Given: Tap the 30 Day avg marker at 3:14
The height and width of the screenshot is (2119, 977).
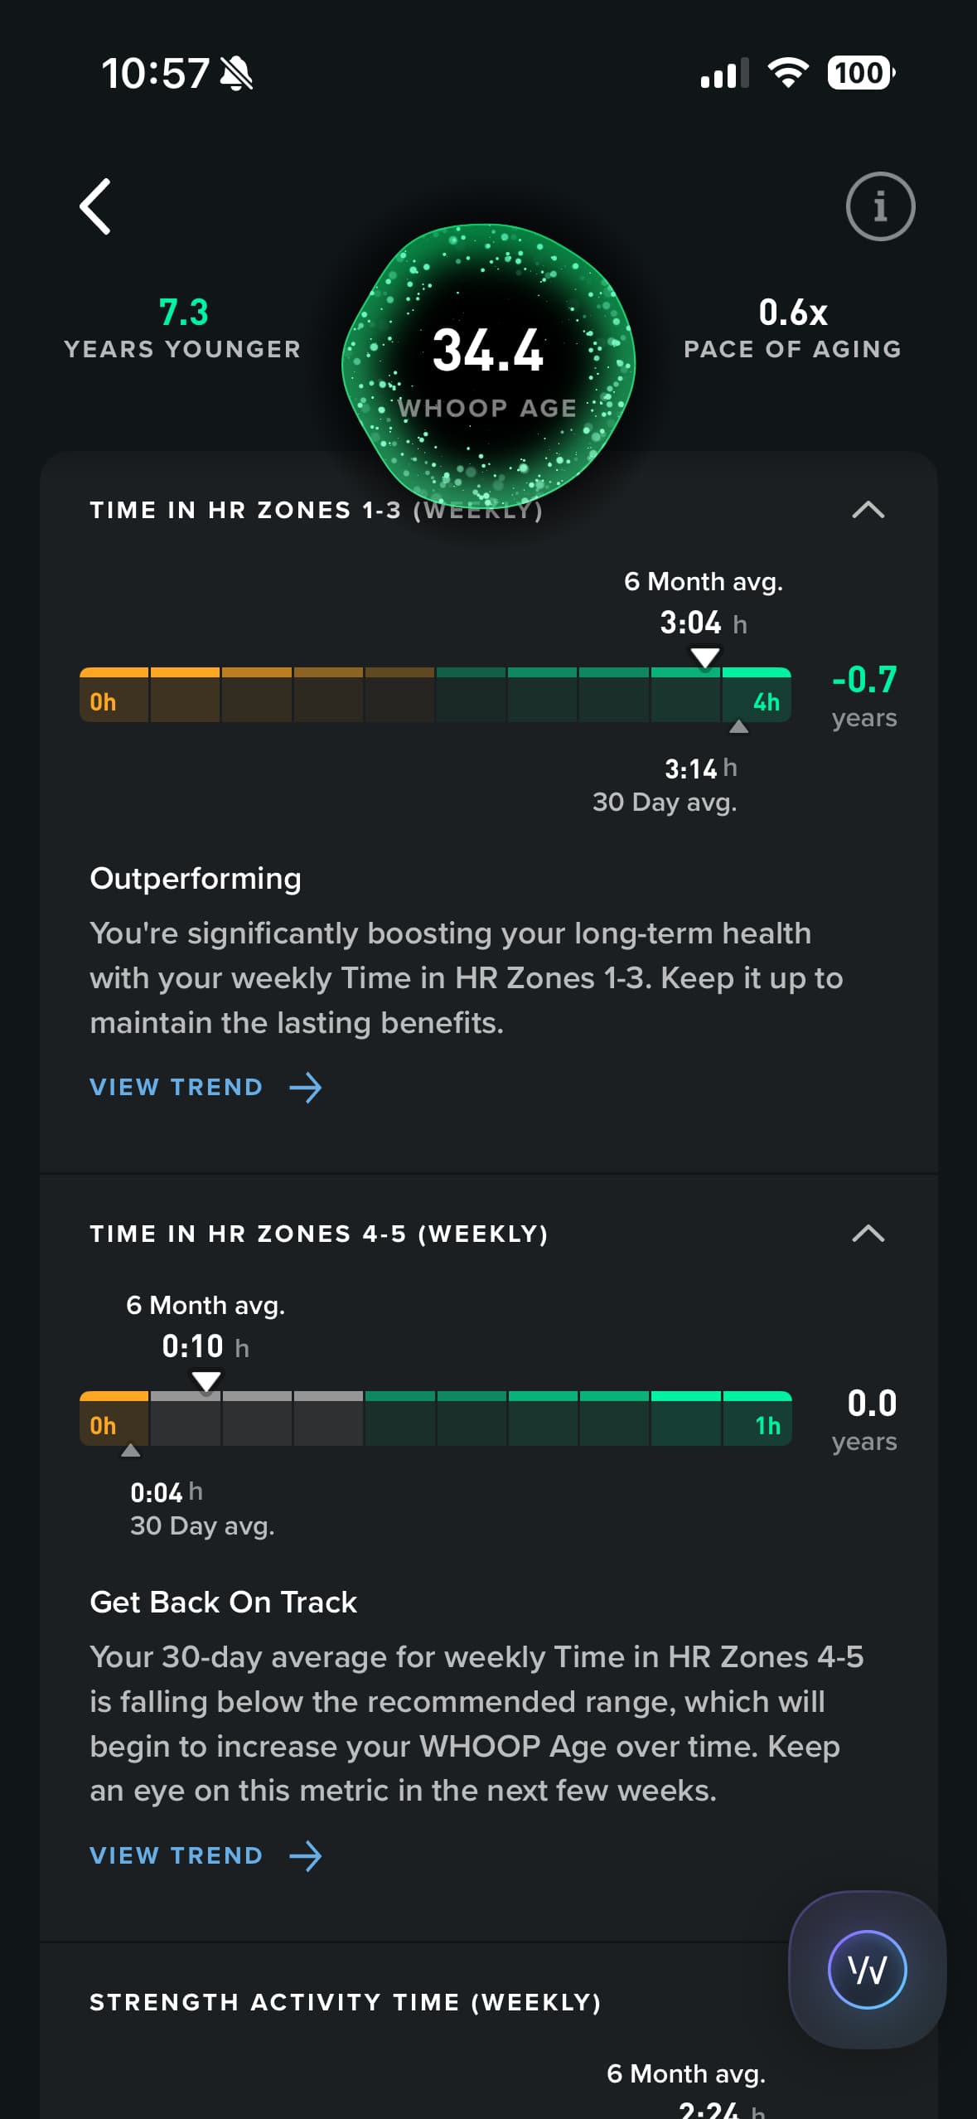Looking at the screenshot, I should pos(738,727).
